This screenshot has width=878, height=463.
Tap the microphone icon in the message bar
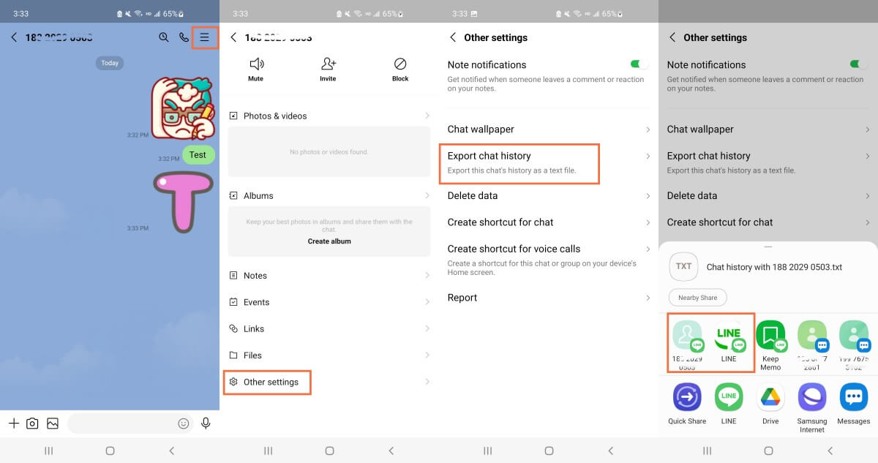coord(206,423)
